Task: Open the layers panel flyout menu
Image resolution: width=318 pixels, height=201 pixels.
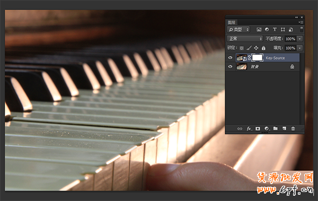Action: 301,22
